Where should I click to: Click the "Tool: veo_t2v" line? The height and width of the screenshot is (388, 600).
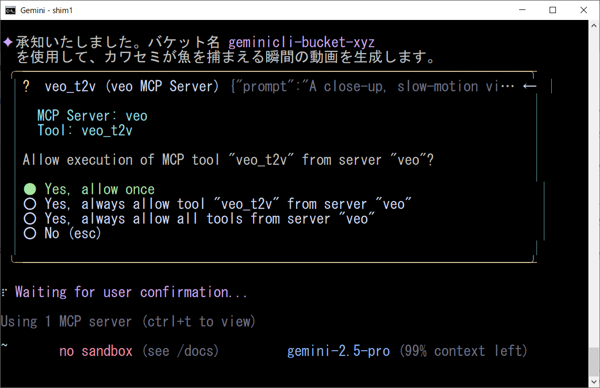point(85,130)
